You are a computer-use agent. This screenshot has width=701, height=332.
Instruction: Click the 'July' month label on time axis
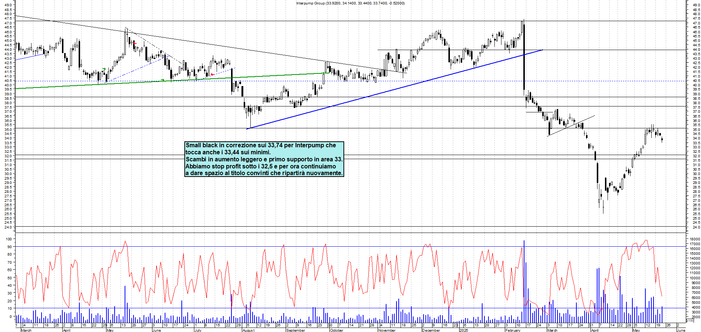198,330
